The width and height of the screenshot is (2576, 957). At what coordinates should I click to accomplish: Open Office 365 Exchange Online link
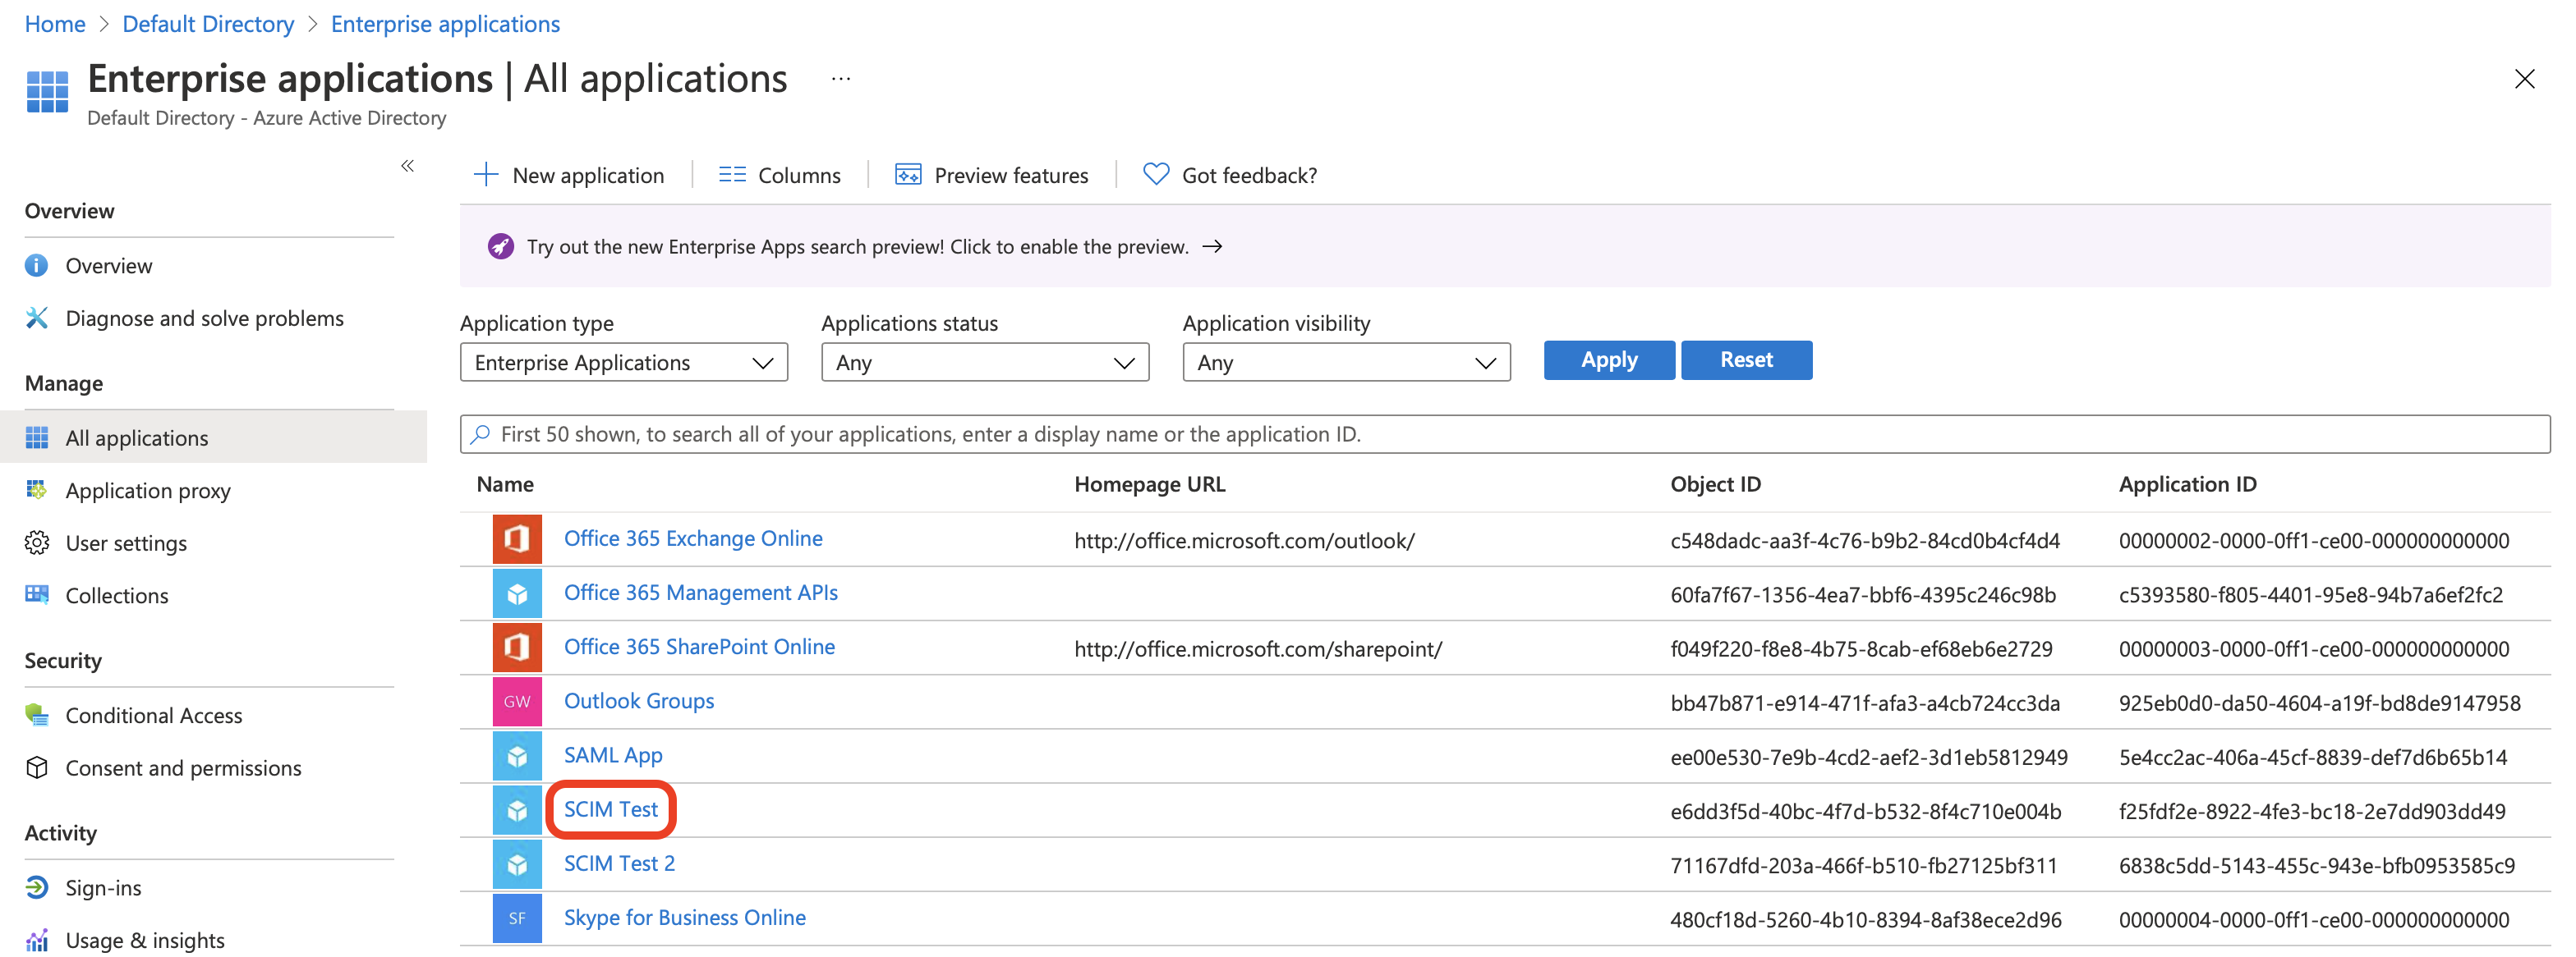click(x=693, y=538)
